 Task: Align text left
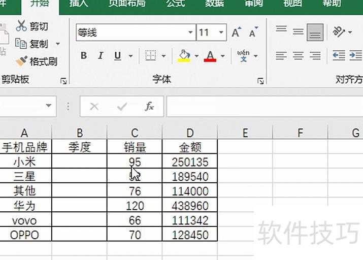[281, 56]
